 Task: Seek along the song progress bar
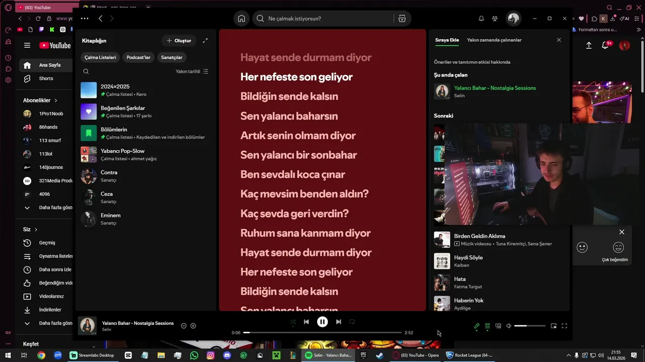point(322,332)
